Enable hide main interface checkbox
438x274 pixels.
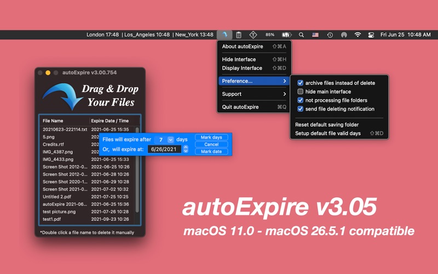point(300,92)
